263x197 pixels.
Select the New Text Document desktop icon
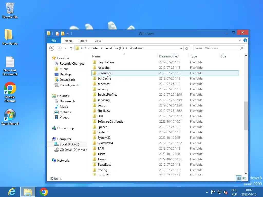point(10,66)
